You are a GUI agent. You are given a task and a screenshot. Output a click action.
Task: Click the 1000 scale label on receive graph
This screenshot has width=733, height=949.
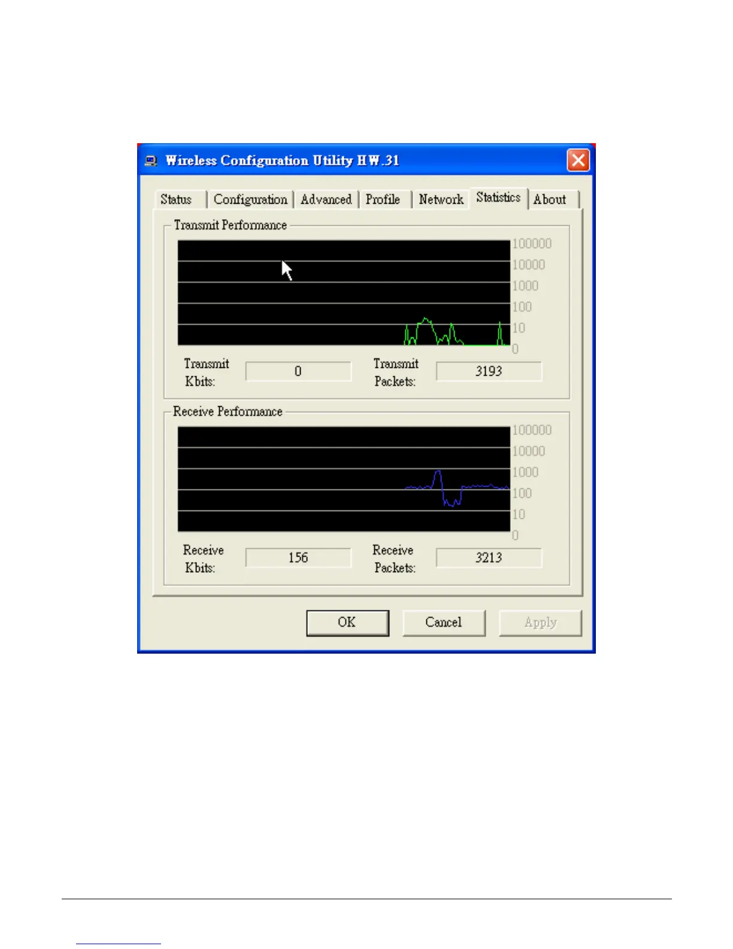[x=525, y=472]
